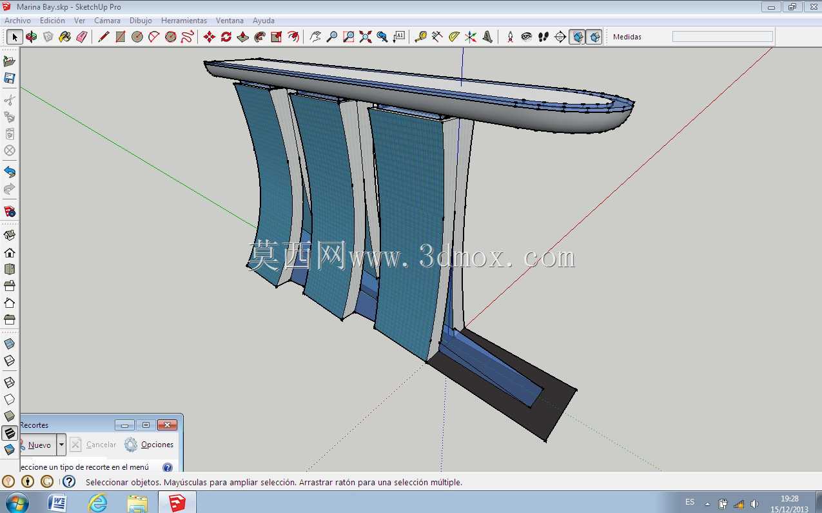Screen dimensions: 822x513
Task: Toggle display of section cuts
Action: tap(594, 37)
